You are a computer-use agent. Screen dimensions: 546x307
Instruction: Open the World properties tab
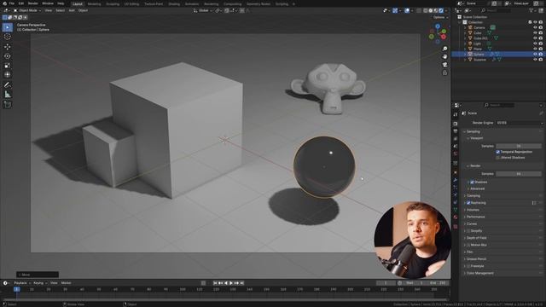[x=456, y=153]
